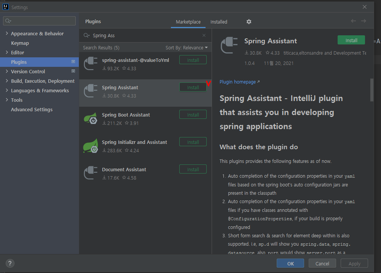The image size is (381, 273).
Task: Switch to the Marketplace tab
Action: 188,22
